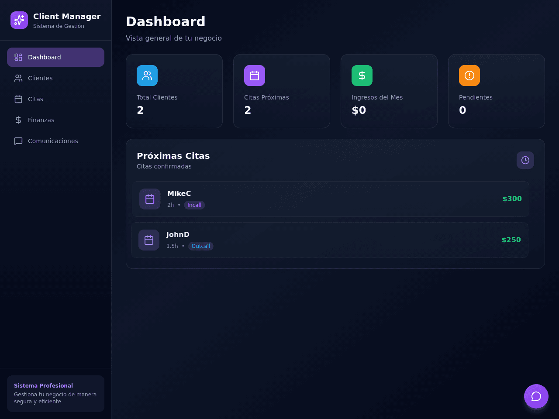Click the Comunicaciones chat bubble icon in sidebar
559x419 pixels.
click(x=18, y=141)
